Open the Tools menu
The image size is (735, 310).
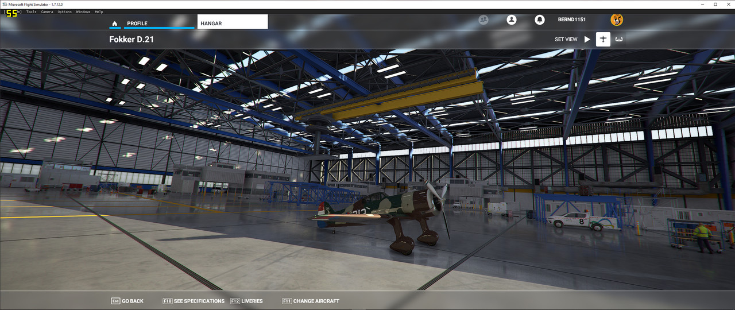point(31,11)
